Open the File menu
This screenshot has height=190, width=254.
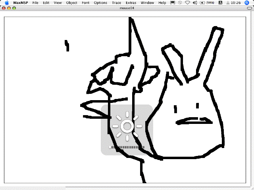35,3
